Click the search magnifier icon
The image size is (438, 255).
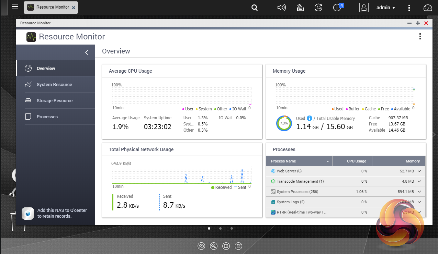pyautogui.click(x=255, y=8)
